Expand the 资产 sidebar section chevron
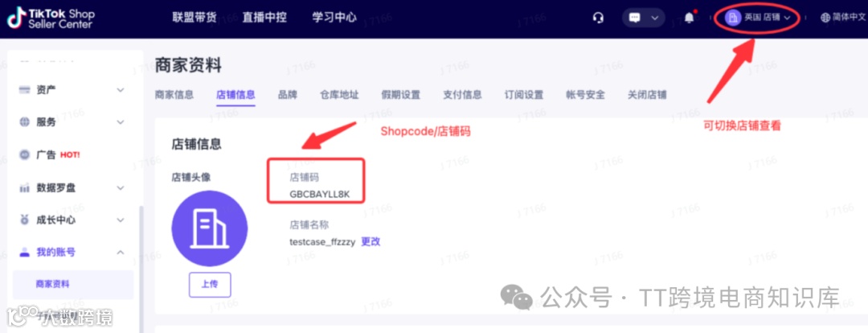Image resolution: width=868 pixels, height=333 pixels. 121,90
